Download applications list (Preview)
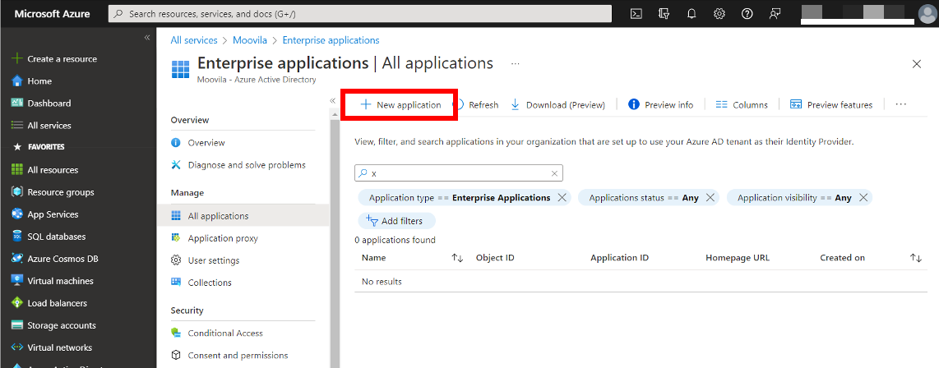This screenshot has height=368, width=939. (x=557, y=105)
